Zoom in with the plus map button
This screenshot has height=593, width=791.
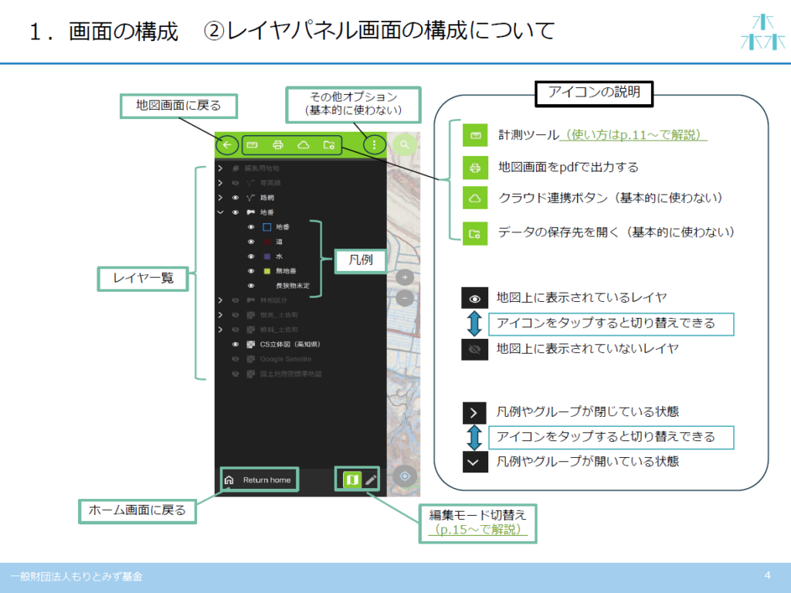(406, 277)
